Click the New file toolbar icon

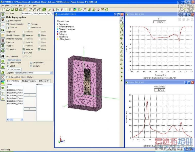(4, 10)
